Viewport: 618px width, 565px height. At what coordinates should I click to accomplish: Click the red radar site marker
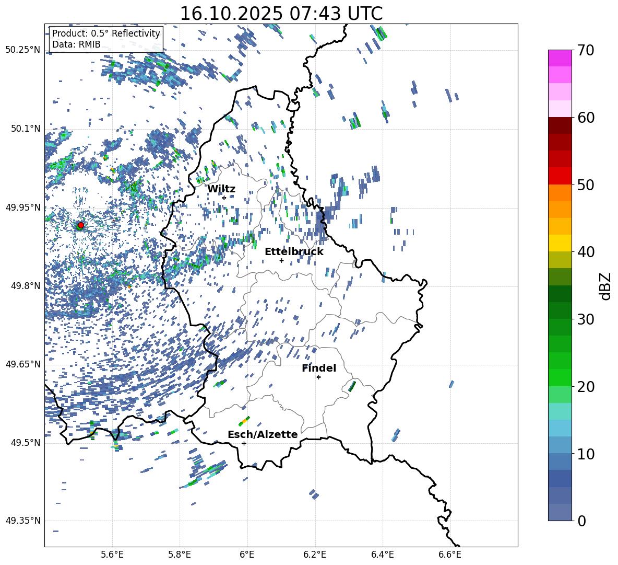click(80, 225)
